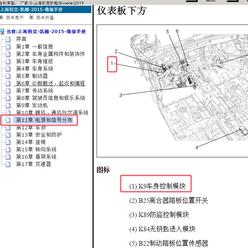
Task: Click the root node computer icon
Action: click(2, 31)
